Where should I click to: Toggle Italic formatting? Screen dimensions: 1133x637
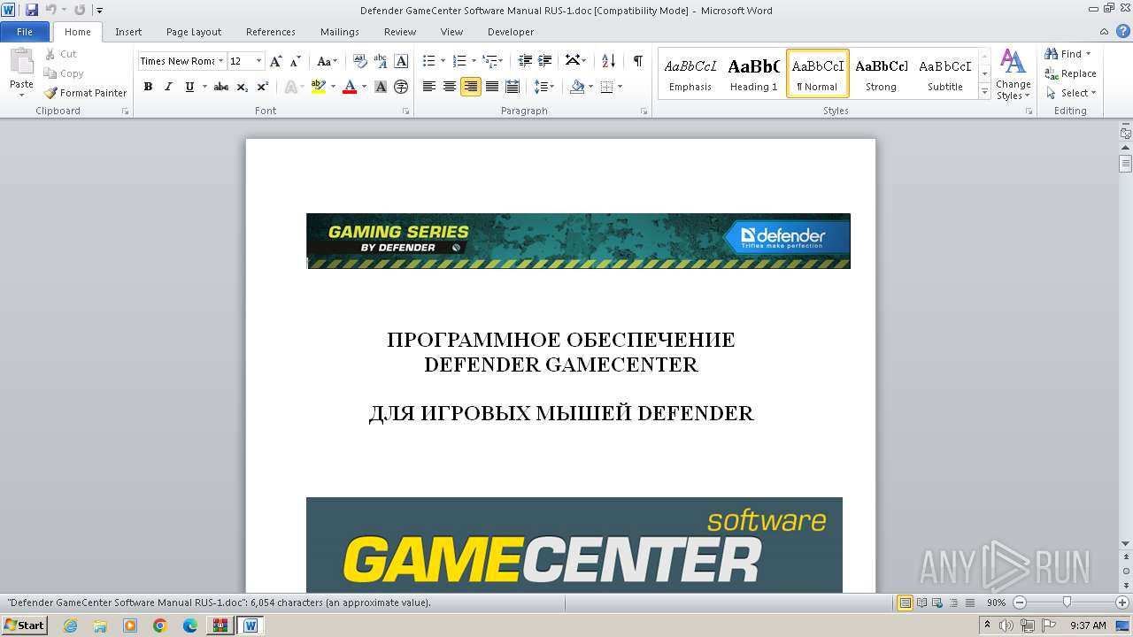point(168,87)
